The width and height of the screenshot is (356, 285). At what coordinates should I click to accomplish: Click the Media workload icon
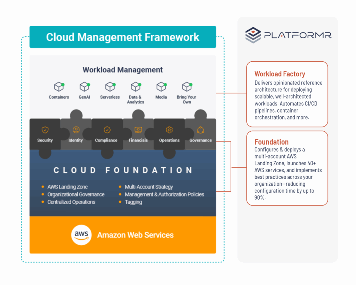(x=161, y=87)
